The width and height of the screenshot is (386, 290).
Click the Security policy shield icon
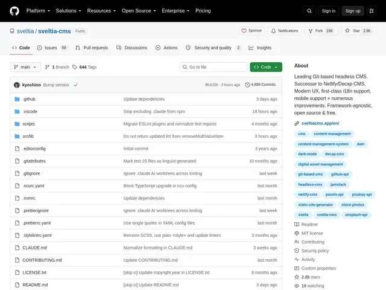(x=297, y=251)
